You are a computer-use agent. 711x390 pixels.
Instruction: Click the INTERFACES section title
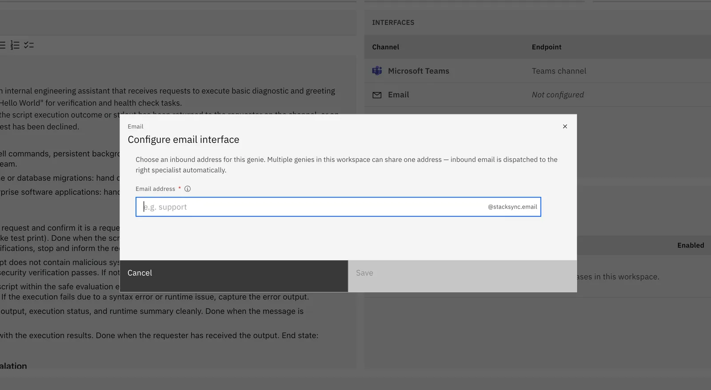pos(393,23)
